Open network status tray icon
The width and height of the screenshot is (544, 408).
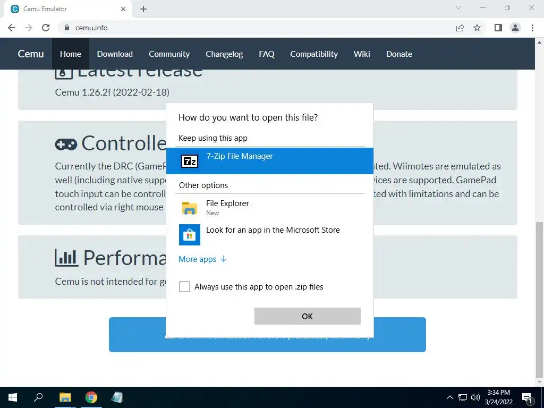(463, 397)
